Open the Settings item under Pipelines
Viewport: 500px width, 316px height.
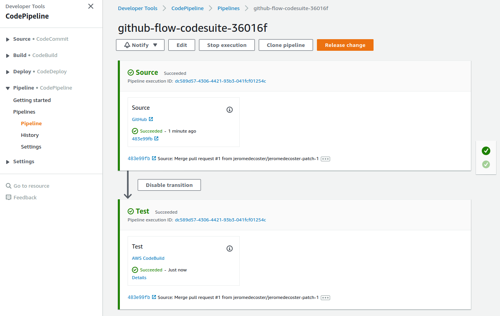[31, 147]
